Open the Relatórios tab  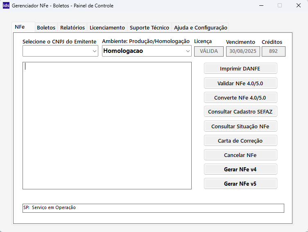72,27
